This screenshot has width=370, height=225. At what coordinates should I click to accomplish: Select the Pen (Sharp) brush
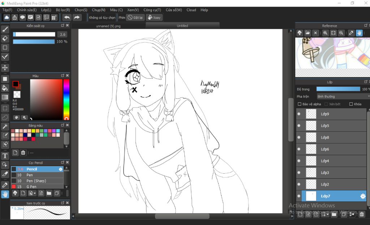tap(37, 181)
